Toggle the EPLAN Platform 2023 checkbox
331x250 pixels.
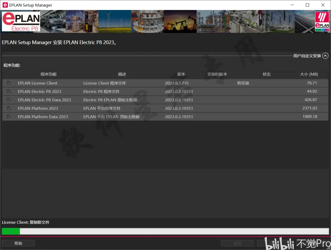[x=9, y=108]
